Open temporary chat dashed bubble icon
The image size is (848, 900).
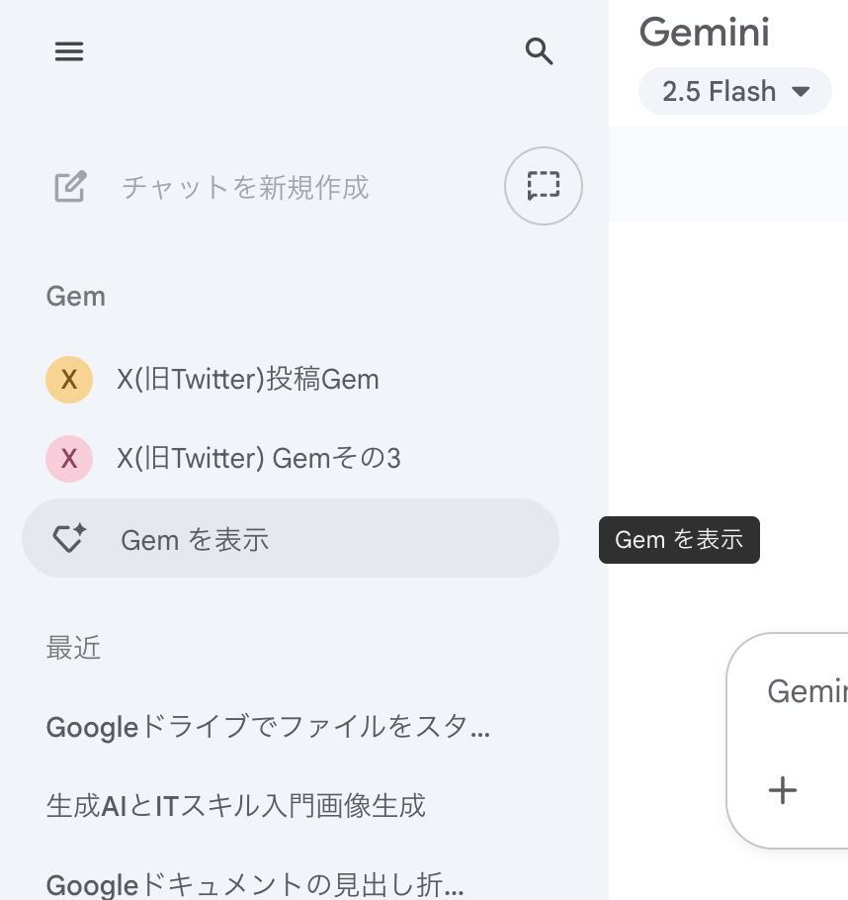pyautogui.click(x=543, y=186)
